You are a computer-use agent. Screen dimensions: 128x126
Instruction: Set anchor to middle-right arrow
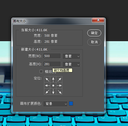point(59,86)
